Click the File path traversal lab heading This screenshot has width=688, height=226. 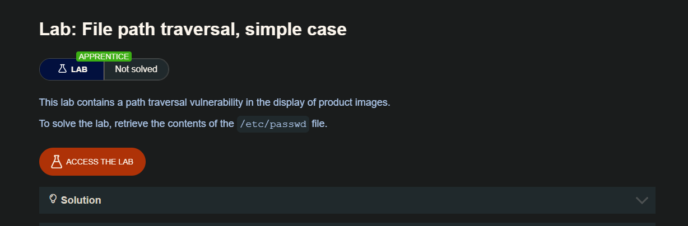tap(193, 29)
